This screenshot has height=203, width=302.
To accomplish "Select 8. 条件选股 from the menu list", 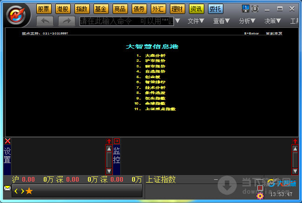I will (151, 93).
